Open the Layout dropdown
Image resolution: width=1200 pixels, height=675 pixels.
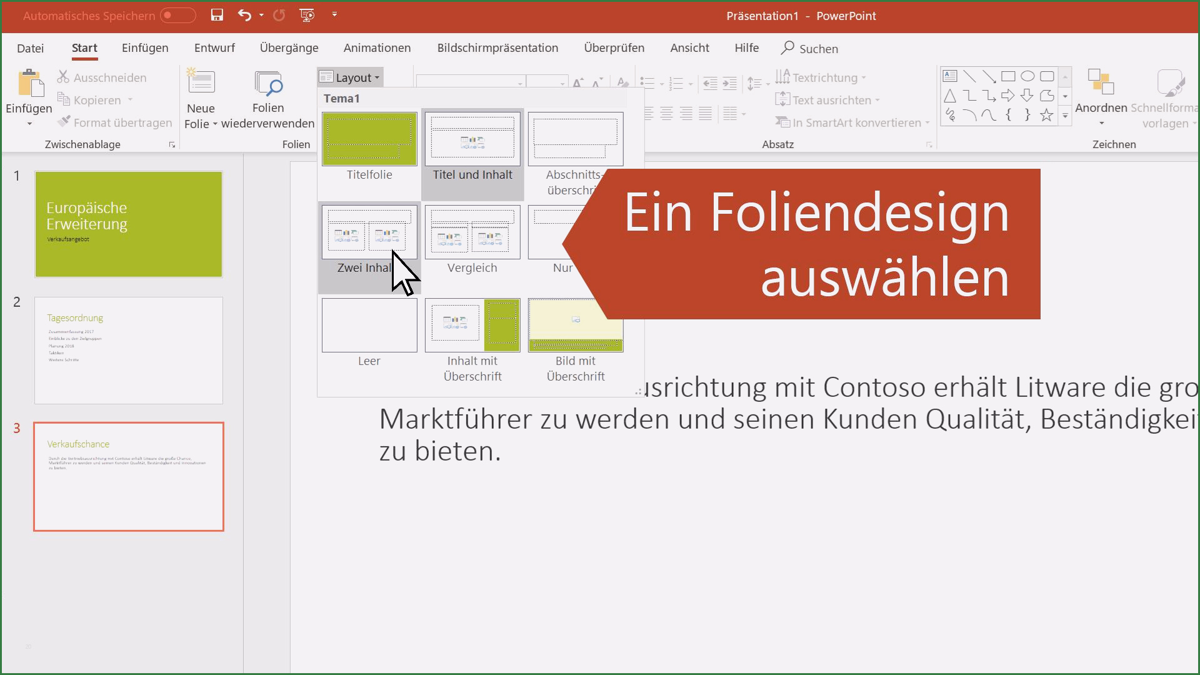350,77
